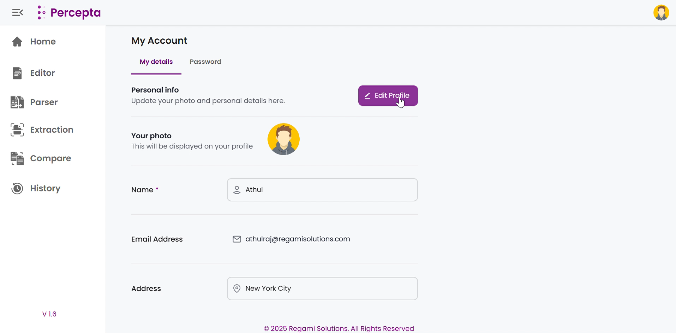
Task: Select the Compare documents icon
Action: click(x=17, y=158)
